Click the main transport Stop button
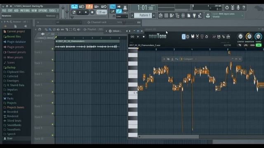264x148 pixels. 86,12
